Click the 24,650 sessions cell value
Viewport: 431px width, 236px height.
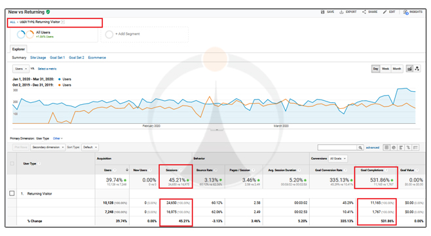pos(172,203)
